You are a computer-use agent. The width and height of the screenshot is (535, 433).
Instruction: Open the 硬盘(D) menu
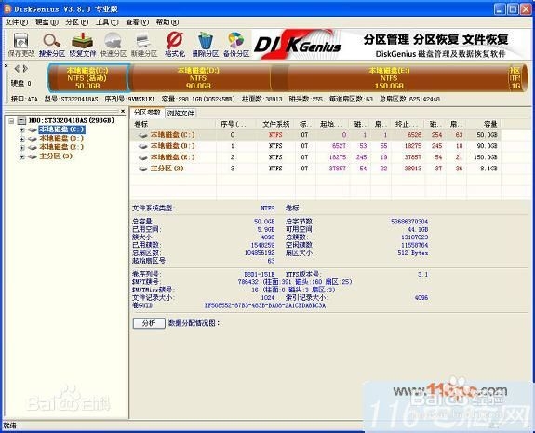pos(47,22)
